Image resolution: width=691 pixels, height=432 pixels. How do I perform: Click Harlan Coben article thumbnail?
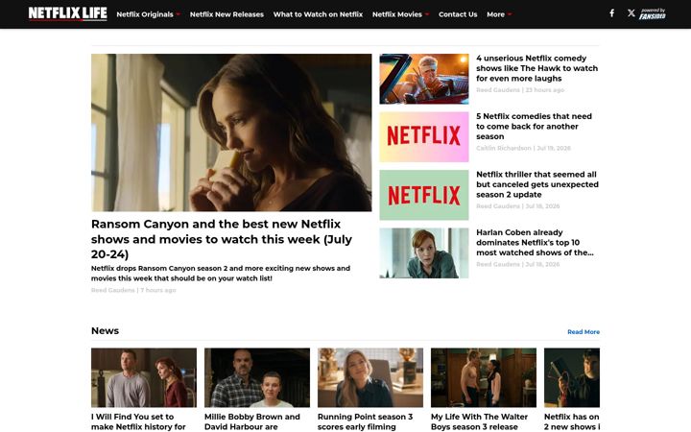coord(424,253)
